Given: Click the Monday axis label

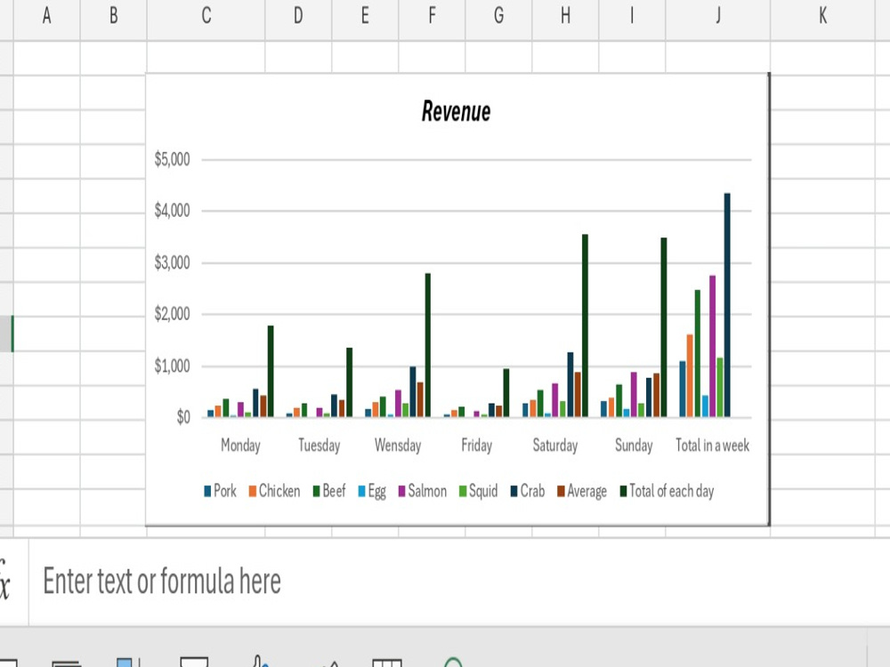Looking at the screenshot, I should pos(240,446).
